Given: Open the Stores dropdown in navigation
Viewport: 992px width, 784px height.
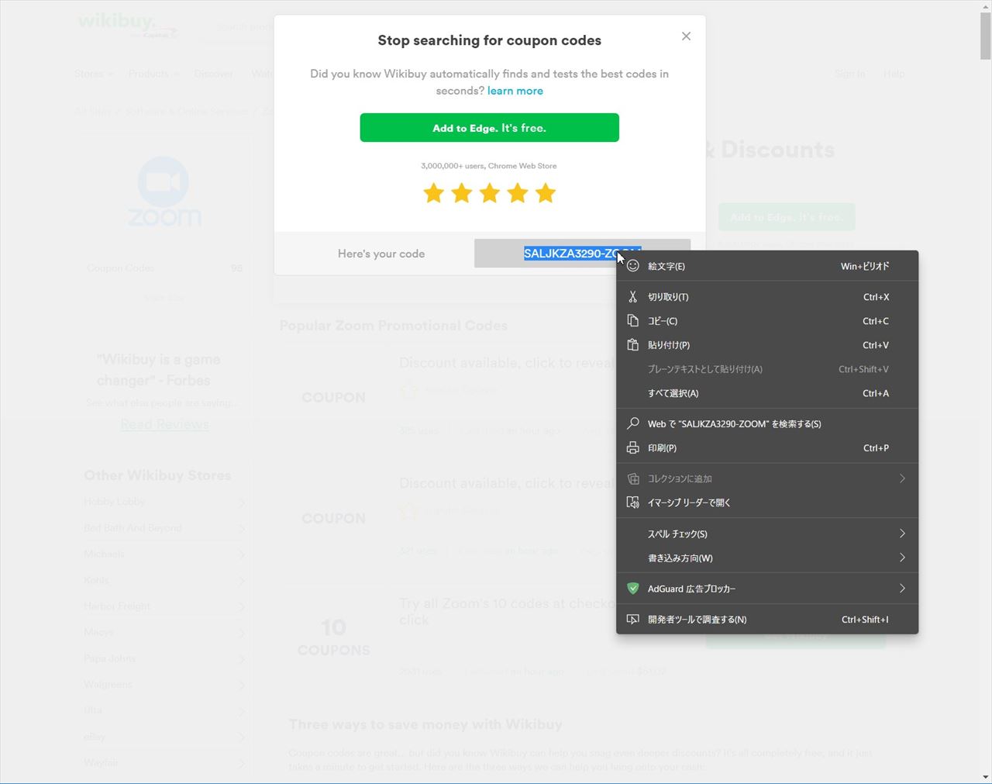Looking at the screenshot, I should pyautogui.click(x=94, y=74).
